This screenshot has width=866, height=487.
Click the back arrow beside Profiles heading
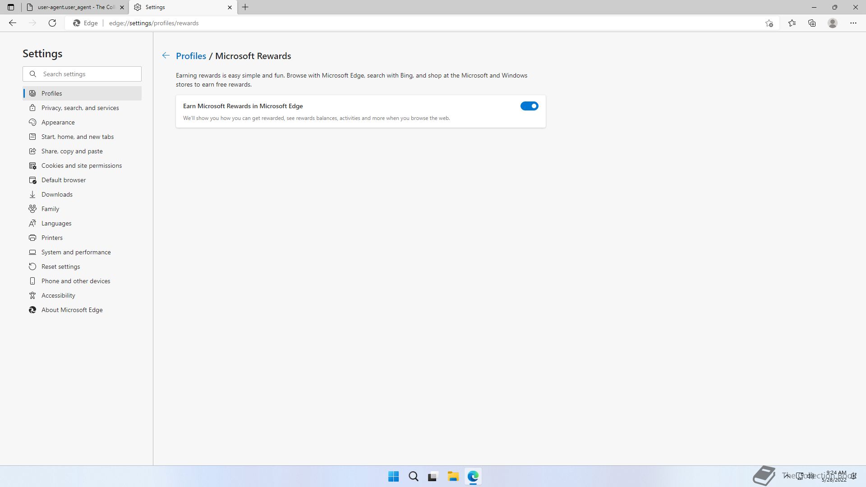click(166, 55)
